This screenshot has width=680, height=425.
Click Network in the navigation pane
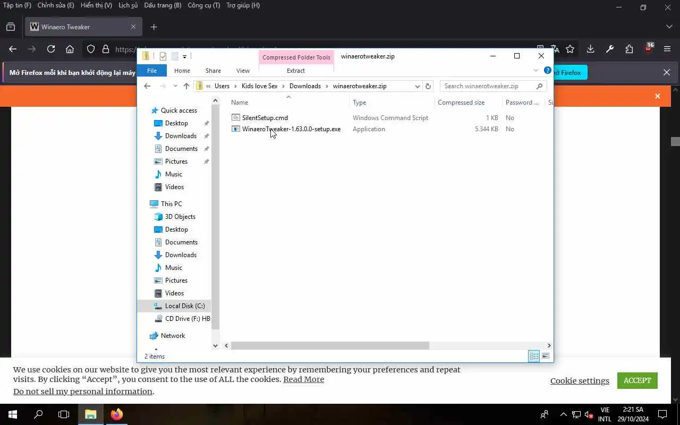click(x=173, y=336)
